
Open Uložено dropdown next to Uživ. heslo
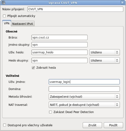(x=105, y=52)
